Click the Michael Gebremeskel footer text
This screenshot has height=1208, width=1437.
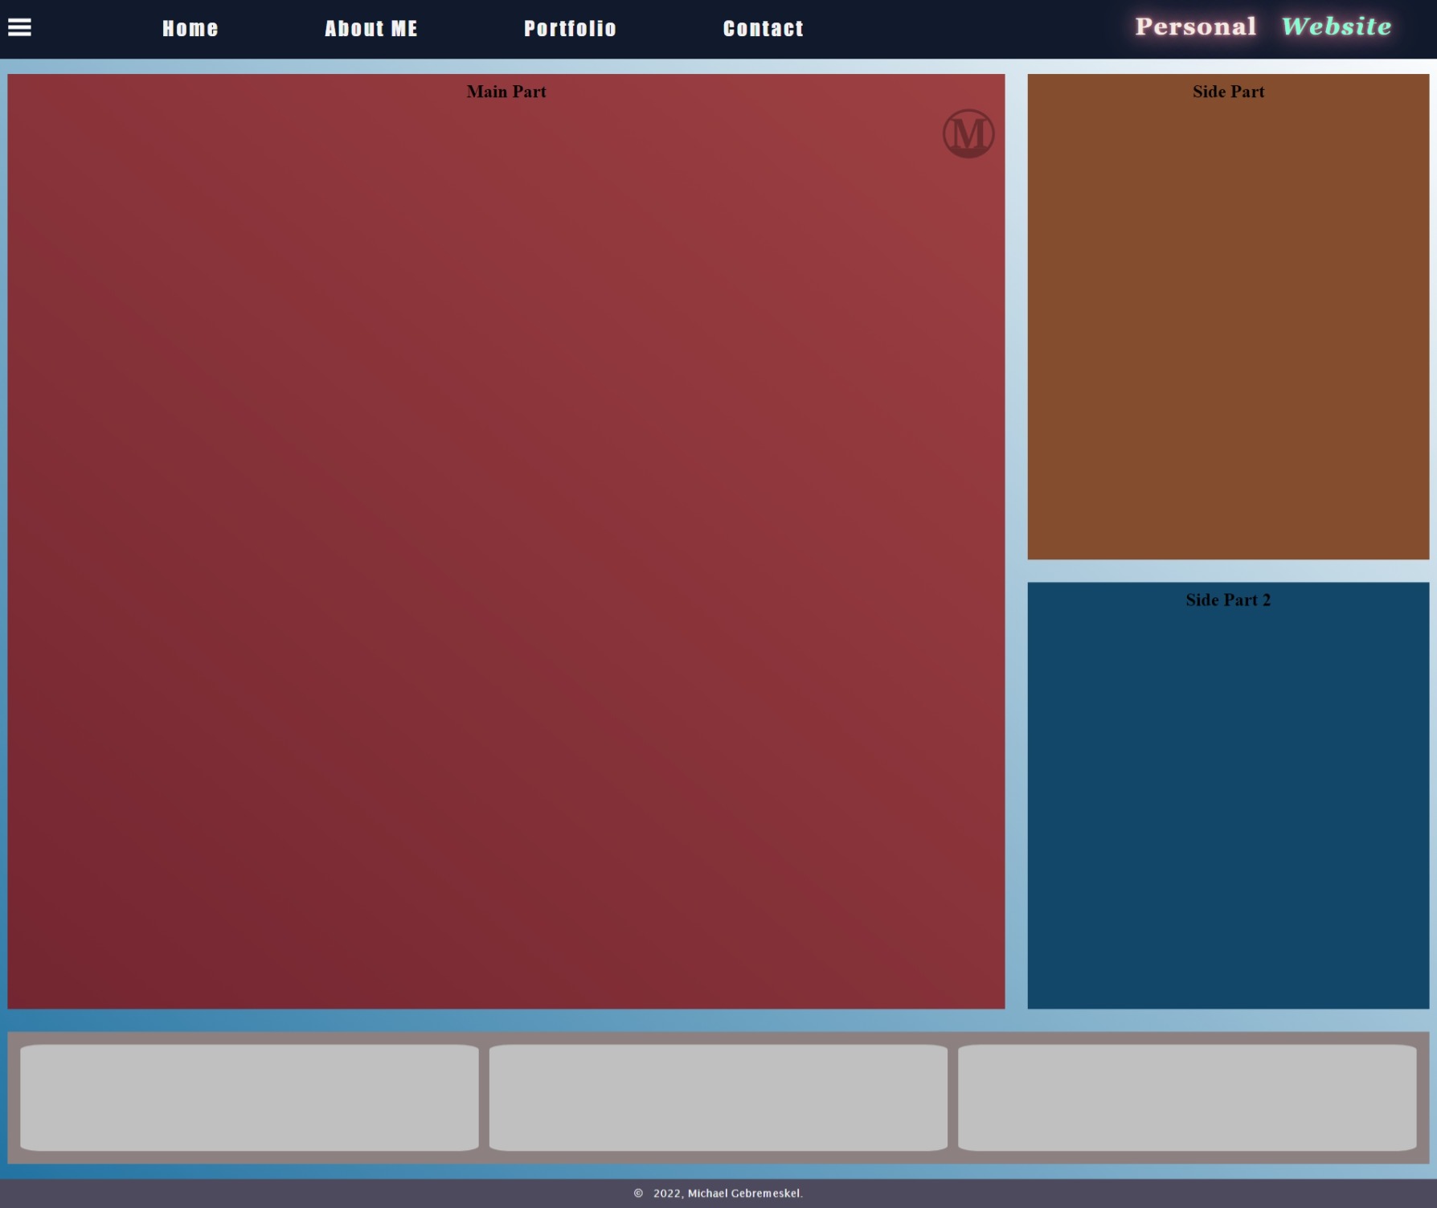point(745,1194)
